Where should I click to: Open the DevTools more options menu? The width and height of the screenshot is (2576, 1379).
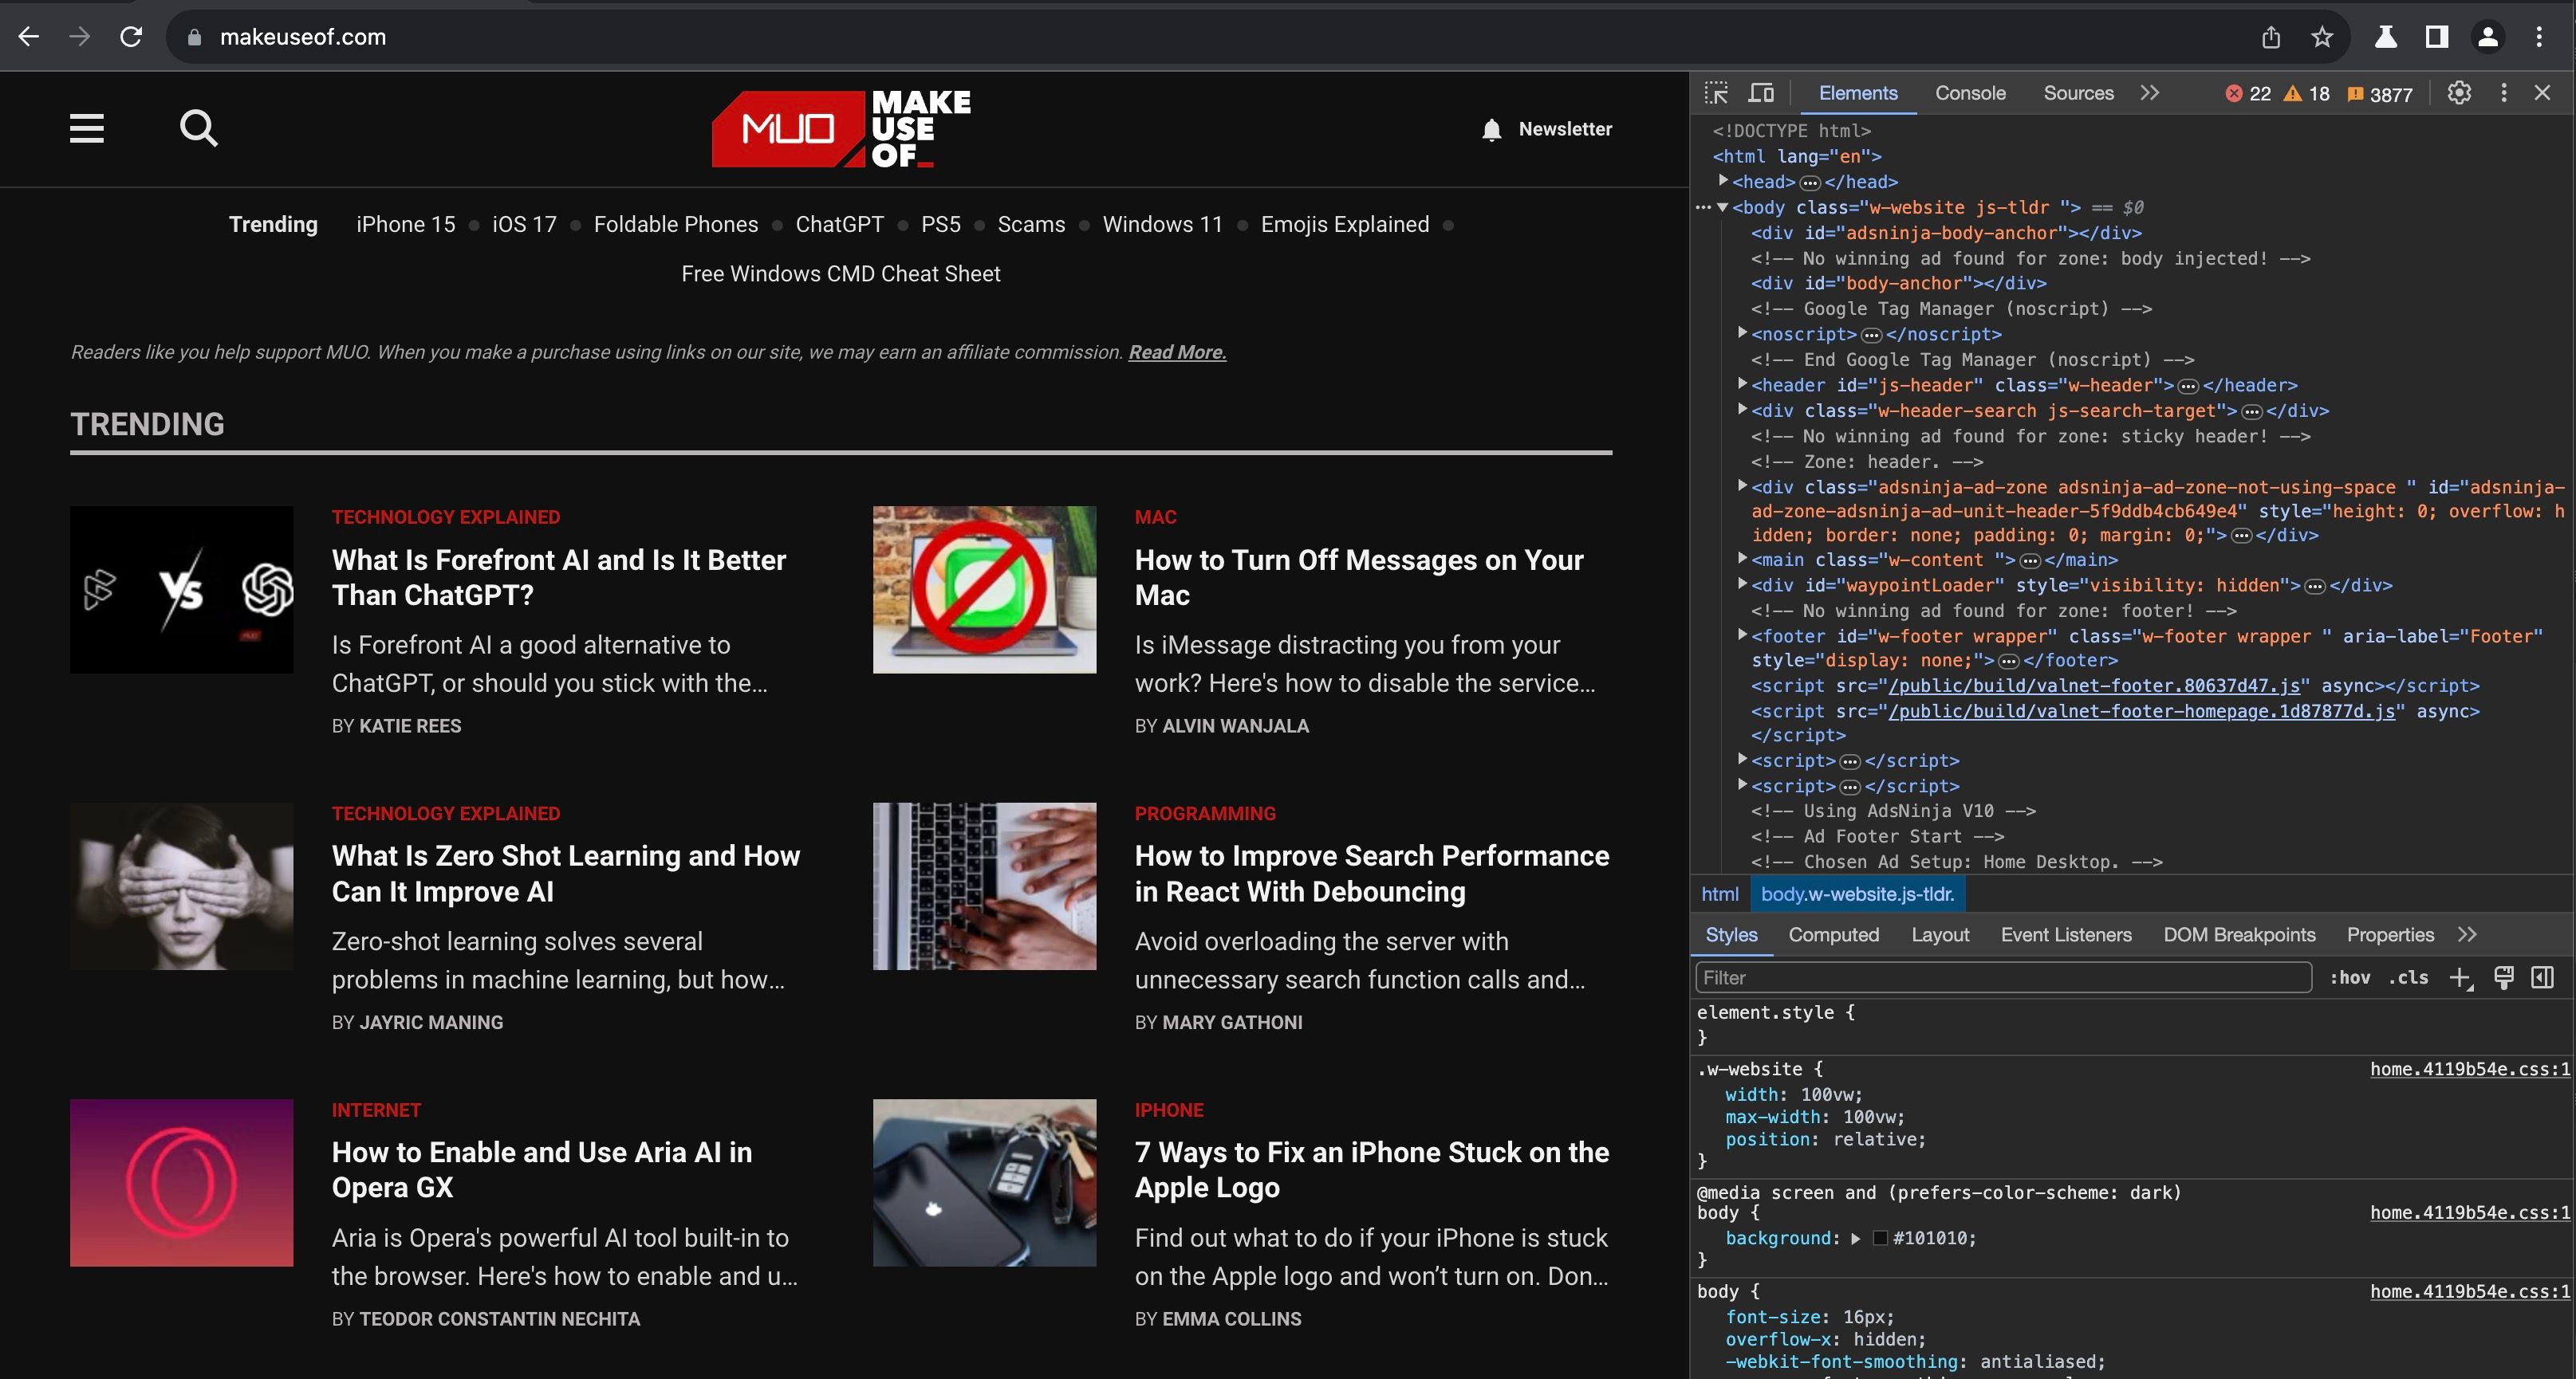click(x=2504, y=93)
